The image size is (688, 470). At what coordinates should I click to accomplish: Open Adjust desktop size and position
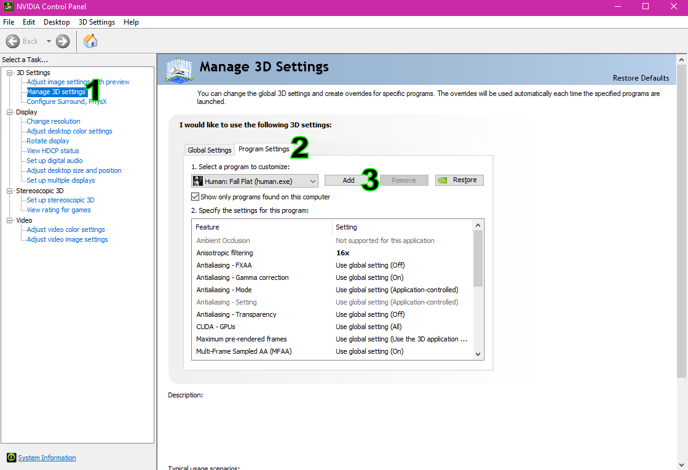pos(74,170)
